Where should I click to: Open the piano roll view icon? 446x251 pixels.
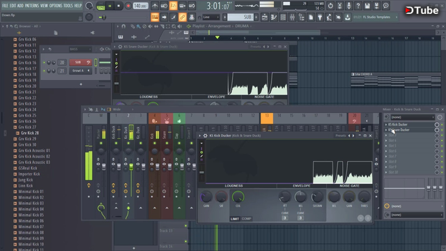pyautogui.click(x=274, y=17)
